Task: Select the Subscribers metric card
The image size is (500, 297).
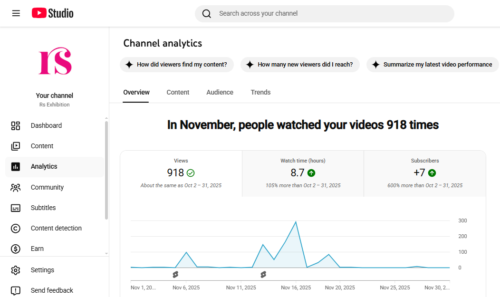Action: [424, 173]
